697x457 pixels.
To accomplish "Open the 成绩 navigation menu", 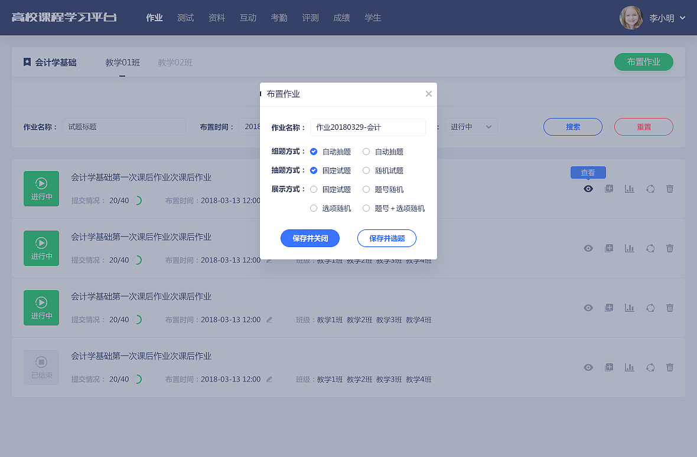I will 341,18.
